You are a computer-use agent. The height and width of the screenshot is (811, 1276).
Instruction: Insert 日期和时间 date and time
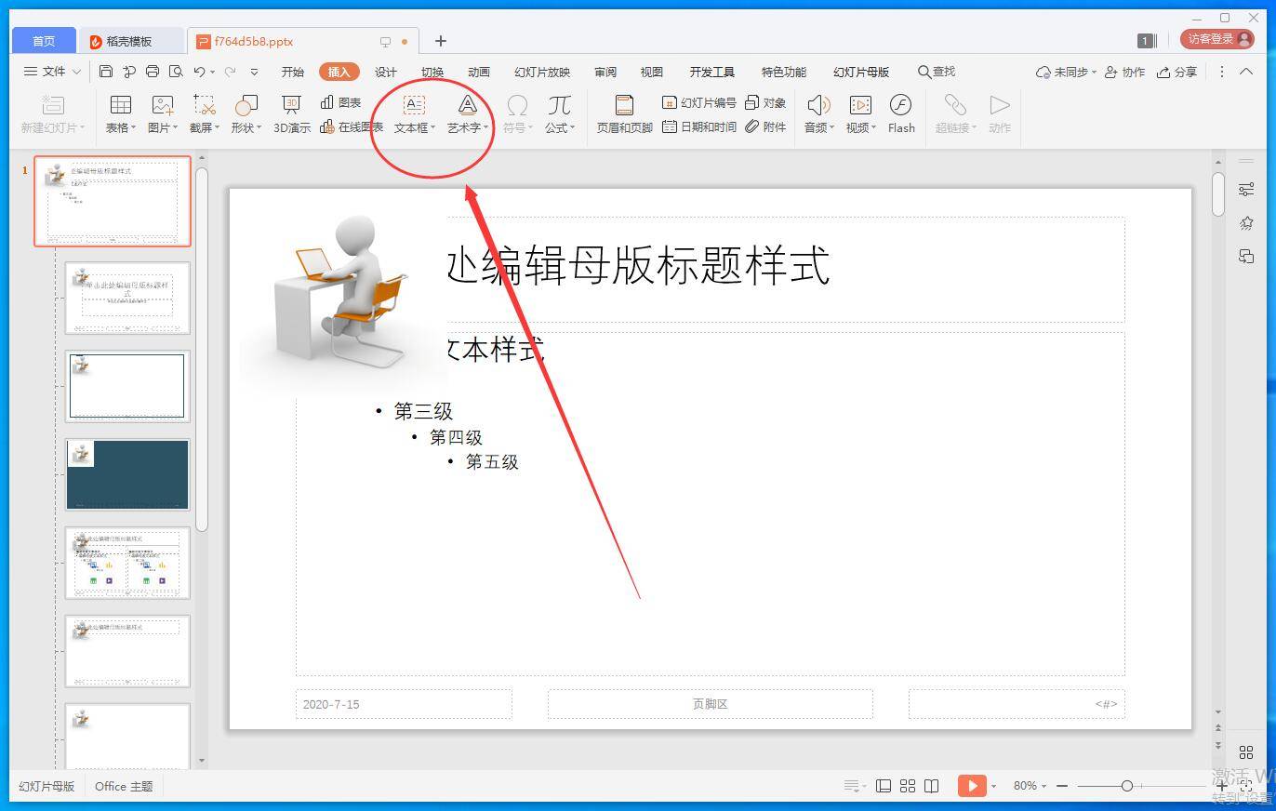tap(699, 126)
